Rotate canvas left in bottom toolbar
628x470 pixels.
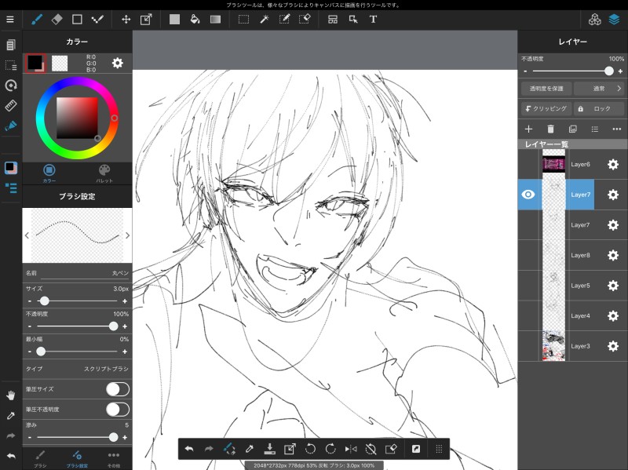pyautogui.click(x=310, y=449)
